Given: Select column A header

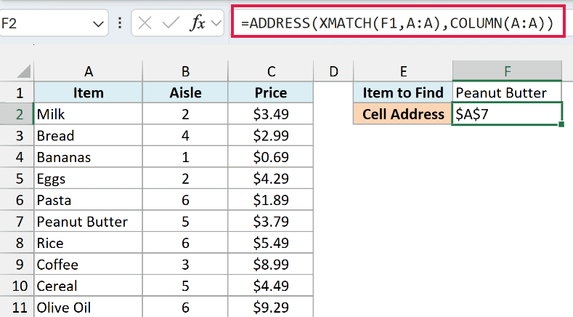Looking at the screenshot, I should click(x=88, y=71).
